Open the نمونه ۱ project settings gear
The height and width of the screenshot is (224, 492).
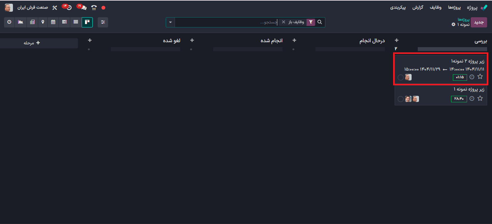tap(453, 25)
